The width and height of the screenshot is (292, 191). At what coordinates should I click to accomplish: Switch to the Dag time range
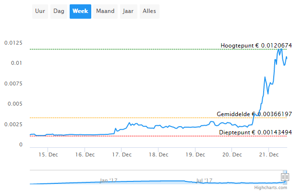[59, 12]
